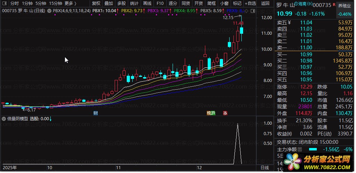Click the 涨停 limit-up price 12.29
356x173 pixels.
[x=306, y=87]
